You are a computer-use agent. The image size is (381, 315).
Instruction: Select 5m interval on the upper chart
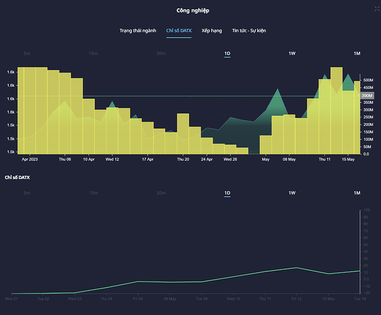[26, 54]
